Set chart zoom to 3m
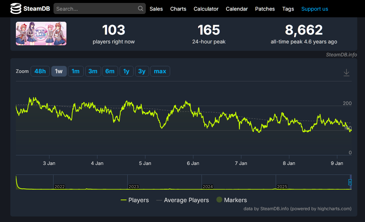Image resolution: width=365 pixels, height=222 pixels. click(93, 71)
